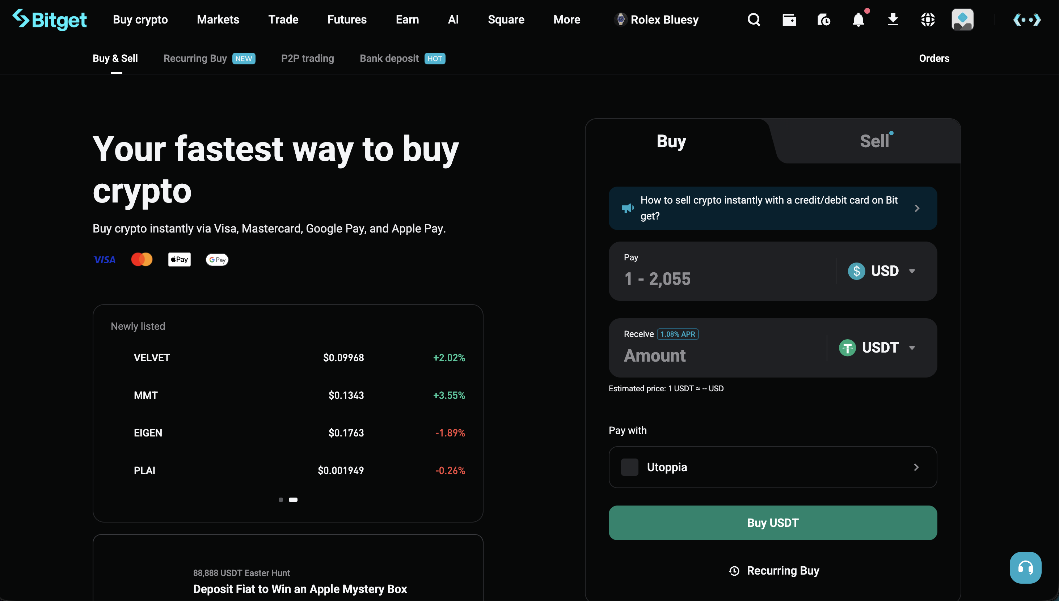
Task: Open the order history clock icon
Action: [x=824, y=20]
